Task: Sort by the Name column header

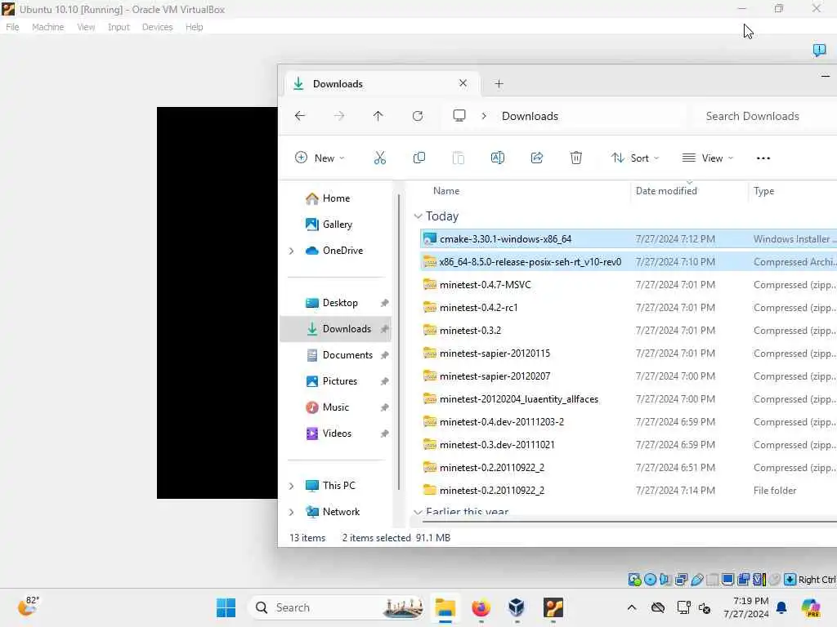Action: point(446,191)
